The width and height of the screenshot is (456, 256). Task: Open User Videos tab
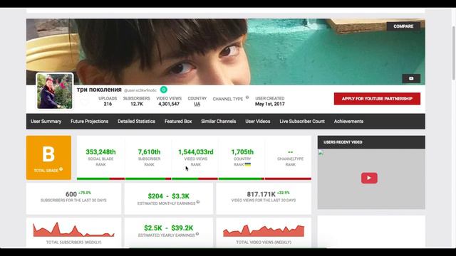[258, 122]
